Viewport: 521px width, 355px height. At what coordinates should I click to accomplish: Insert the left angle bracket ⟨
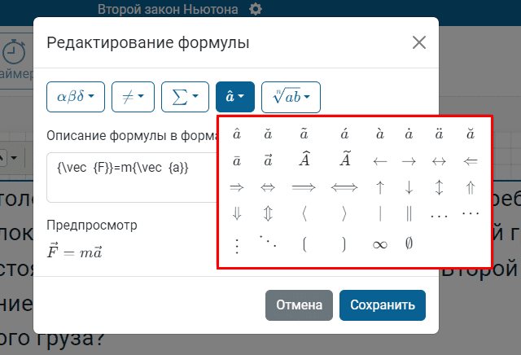tap(304, 213)
